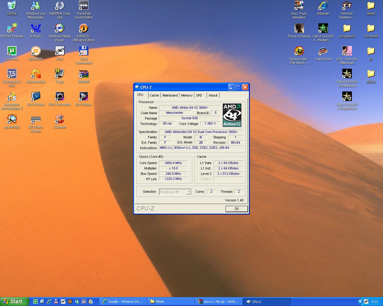Switch to cpu-z-1.48.zip WinRAR taskbar button

[x=219, y=302]
